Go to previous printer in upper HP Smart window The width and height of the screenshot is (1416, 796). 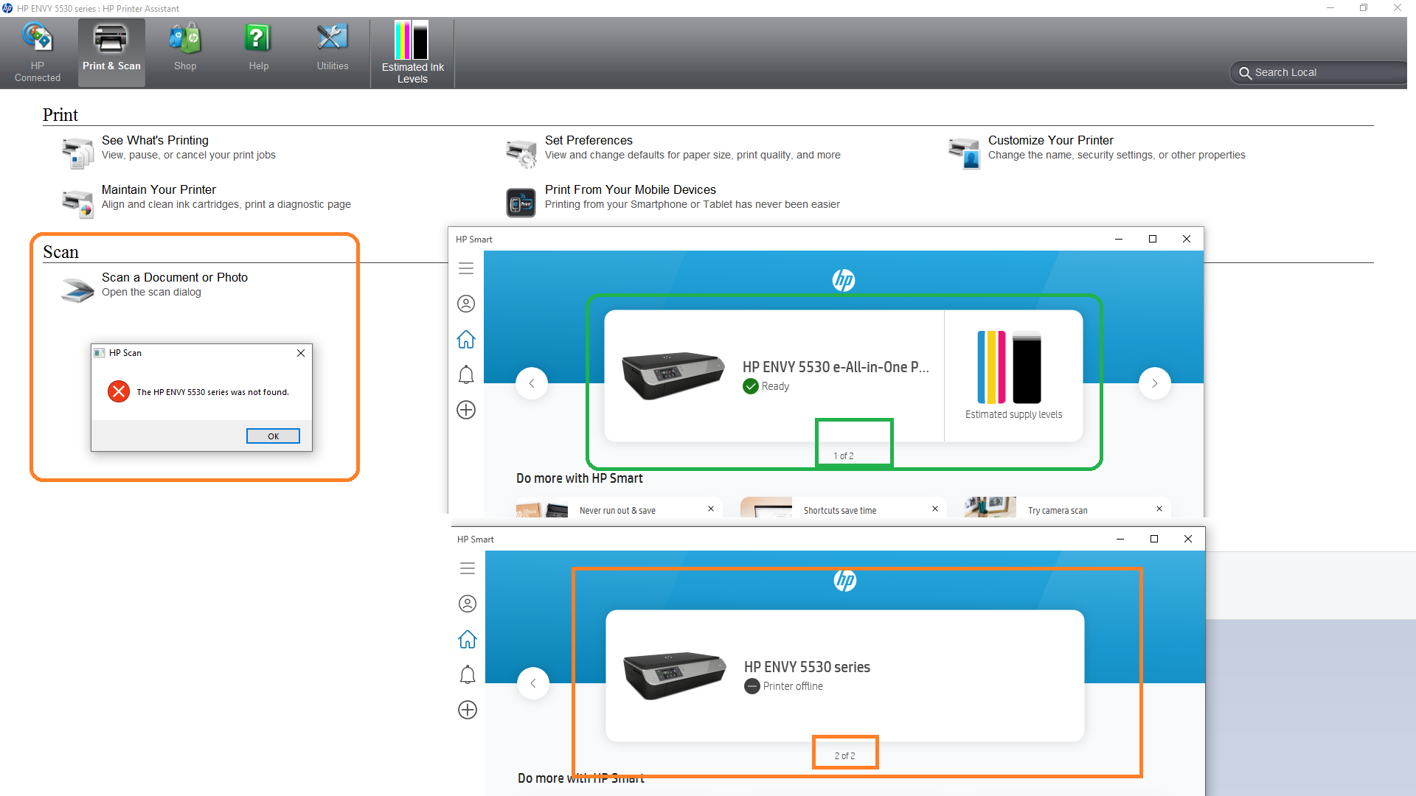[x=531, y=383]
